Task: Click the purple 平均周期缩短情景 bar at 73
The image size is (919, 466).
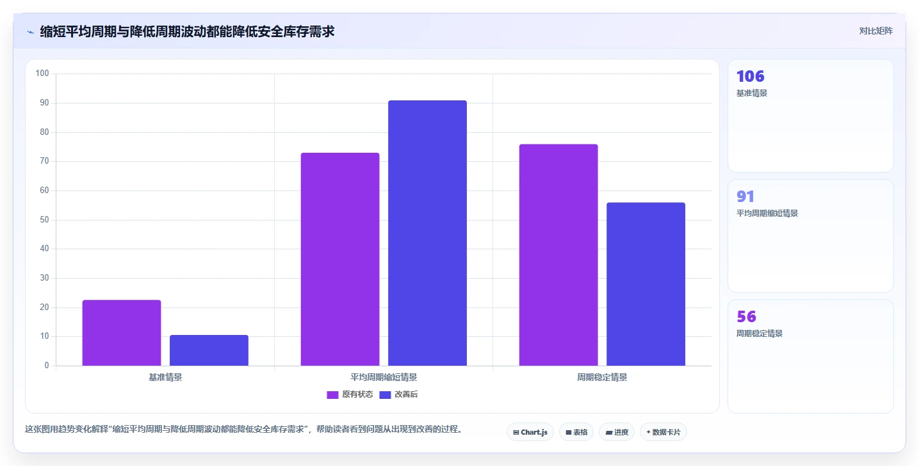Action: pos(340,259)
